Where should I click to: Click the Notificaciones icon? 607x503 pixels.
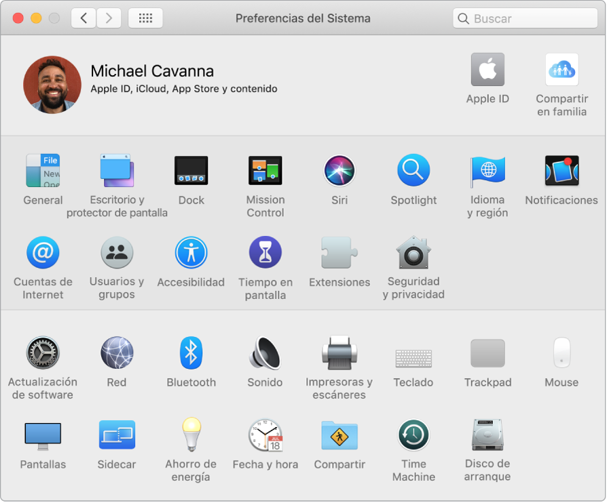click(562, 171)
